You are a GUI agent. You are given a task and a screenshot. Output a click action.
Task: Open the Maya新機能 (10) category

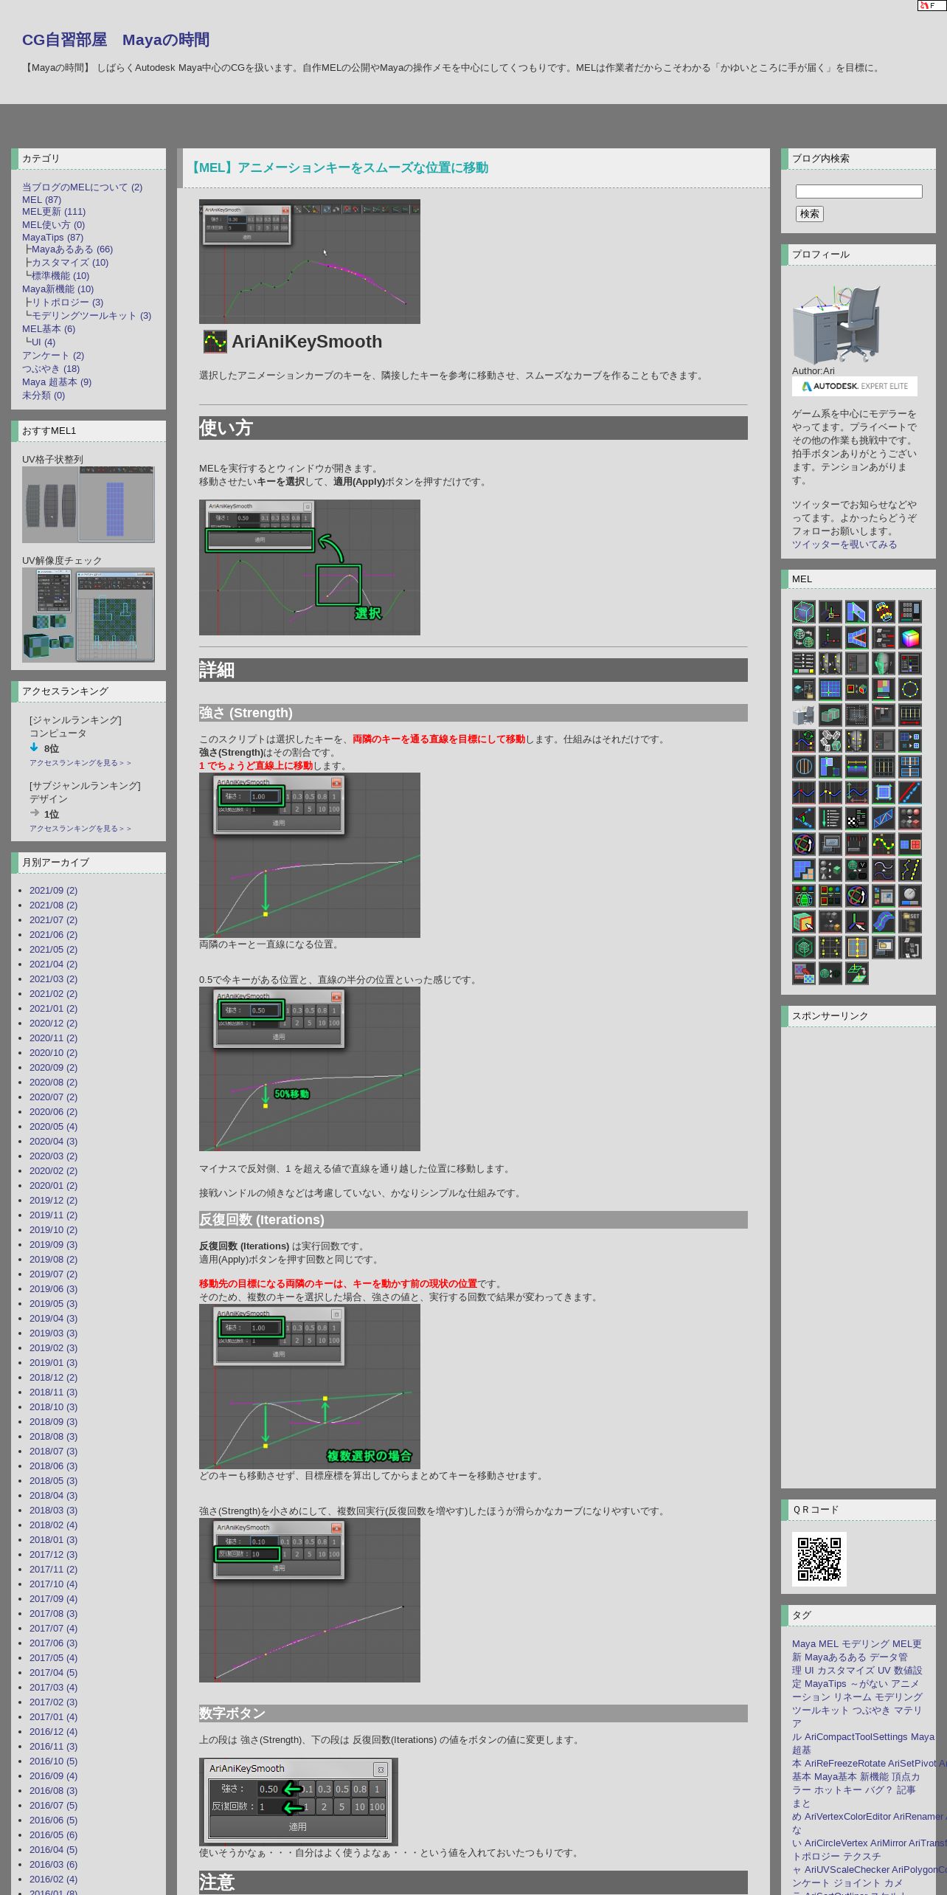coord(58,289)
